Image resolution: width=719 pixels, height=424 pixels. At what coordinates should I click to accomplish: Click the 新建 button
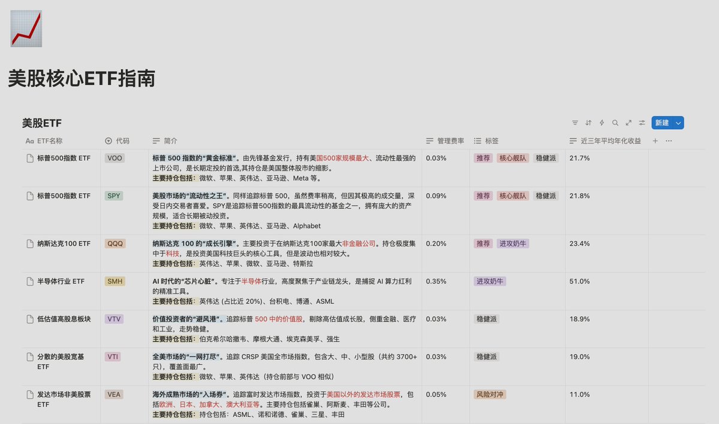(662, 123)
